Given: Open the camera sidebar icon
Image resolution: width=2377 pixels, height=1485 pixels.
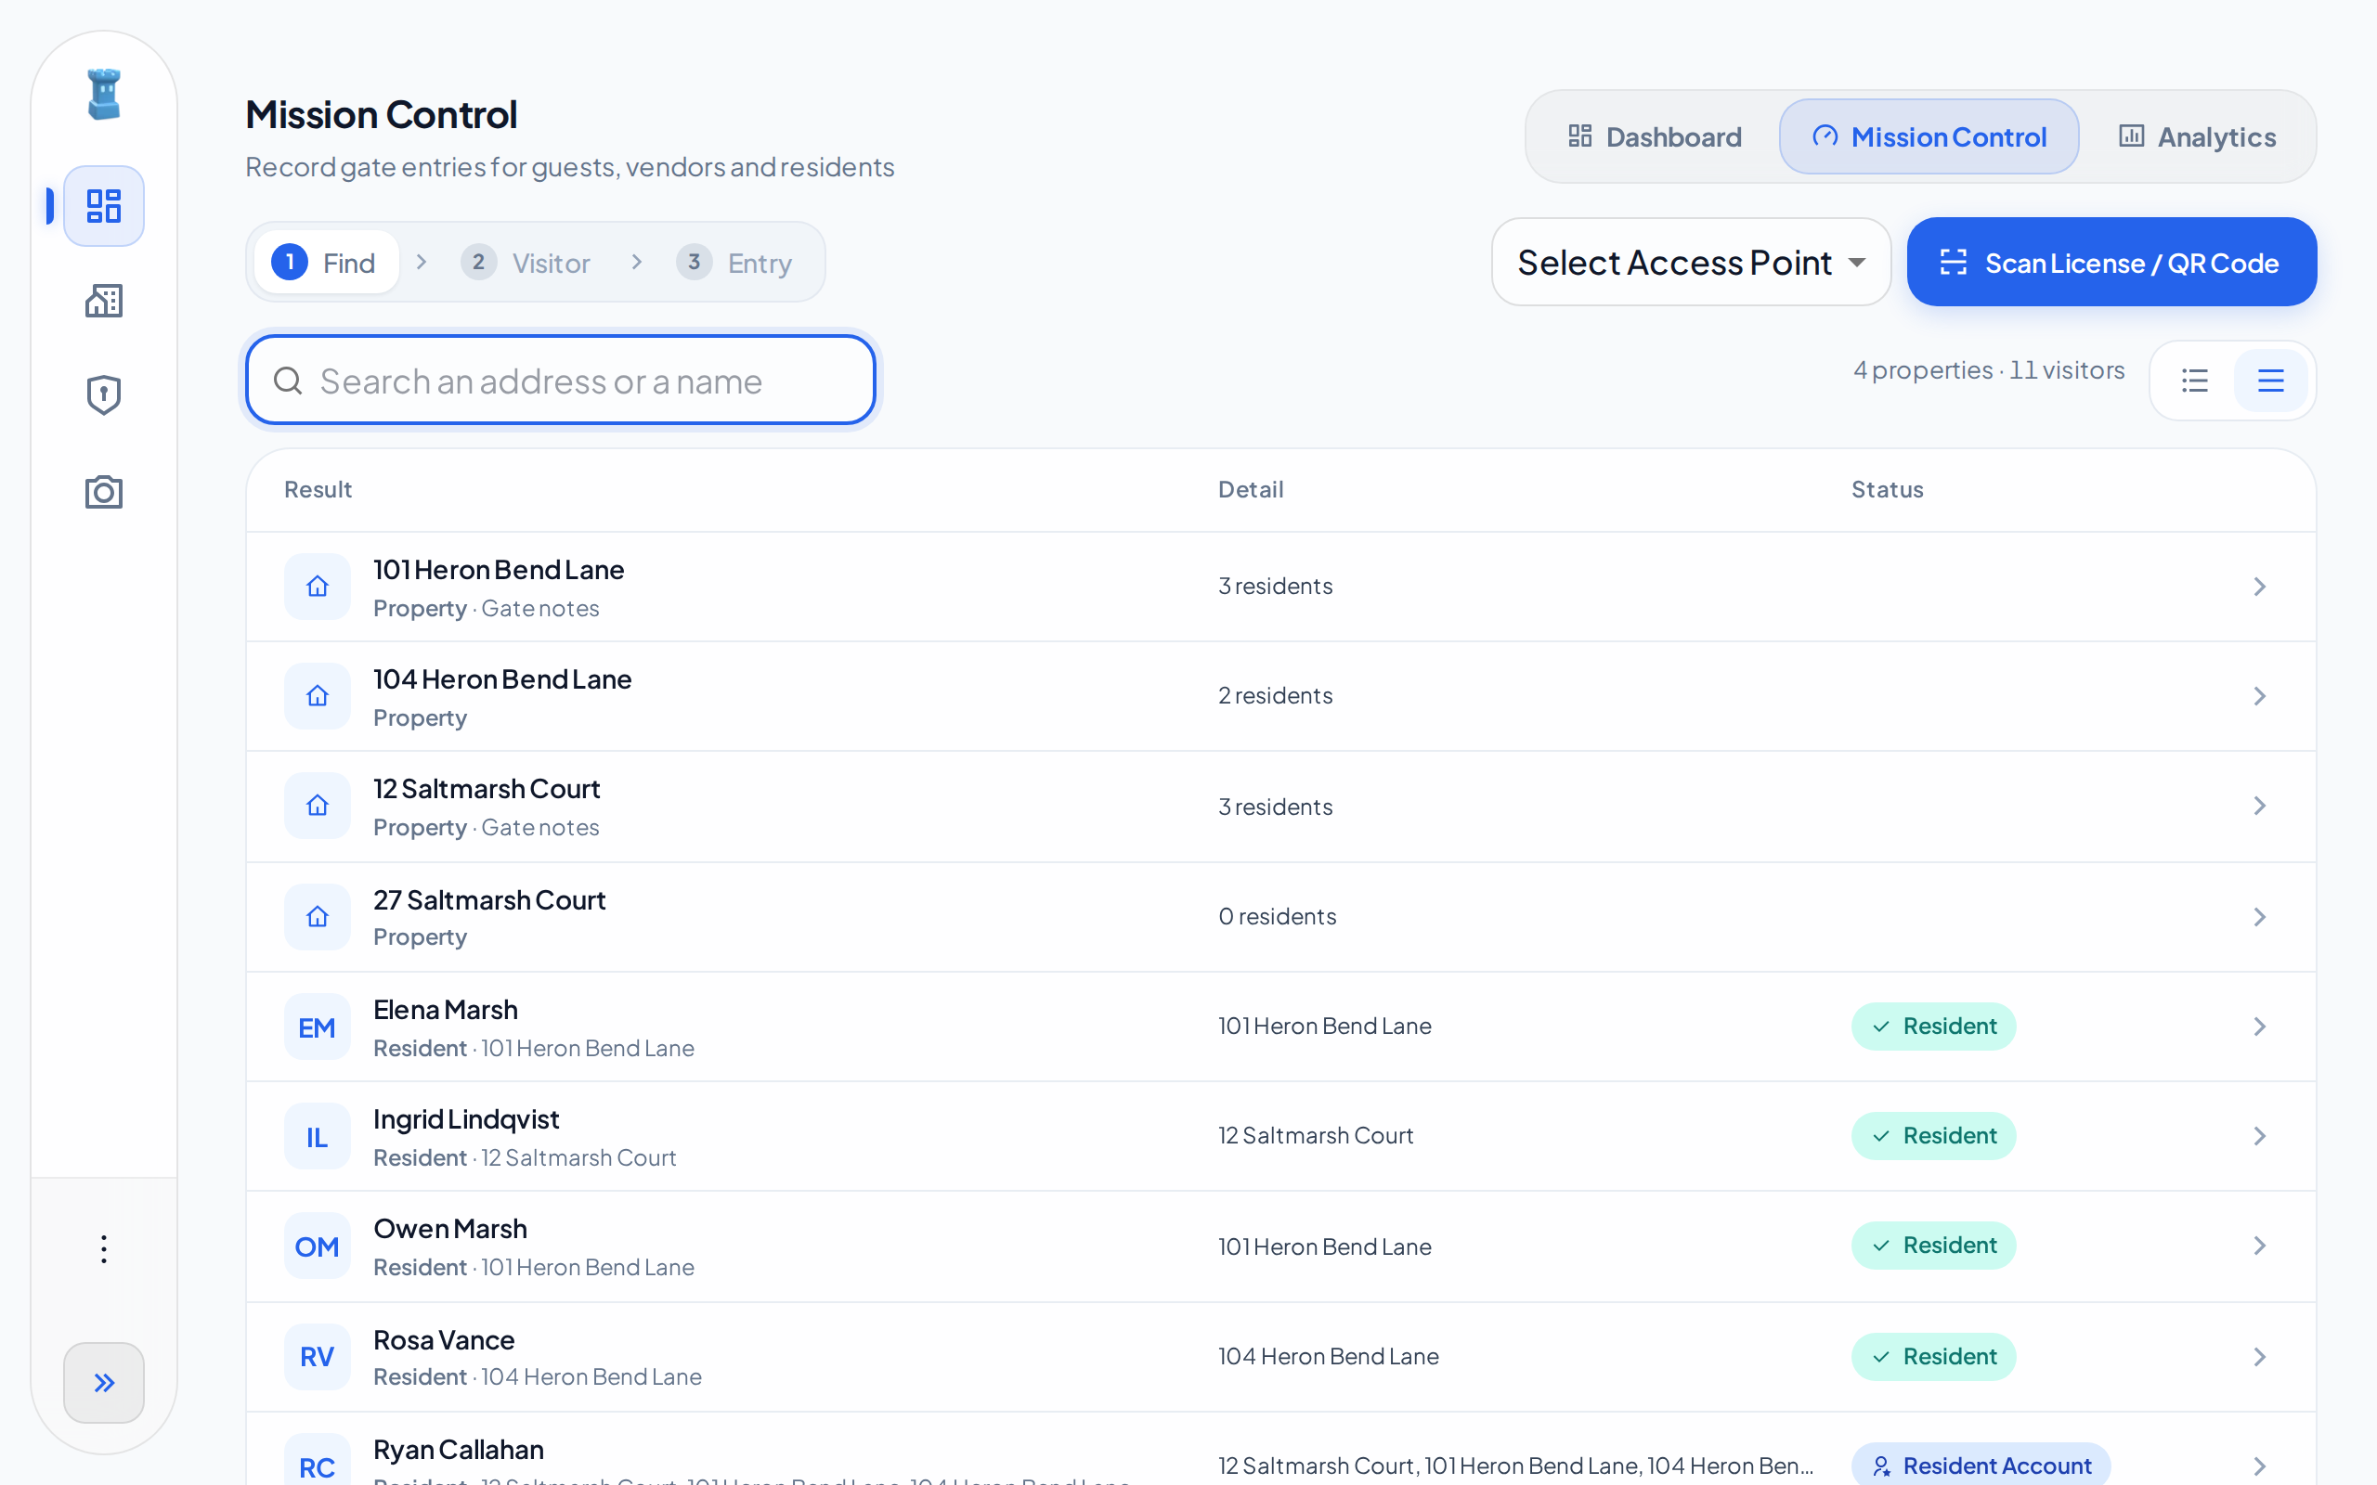Looking at the screenshot, I should (104, 491).
